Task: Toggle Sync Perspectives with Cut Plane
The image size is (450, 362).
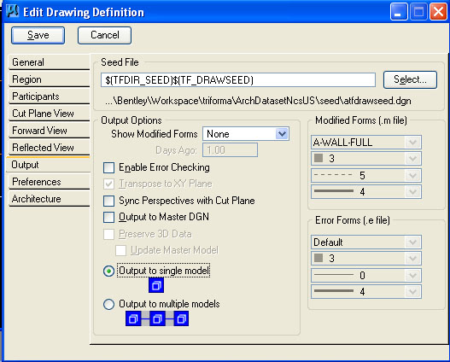Action: [108, 201]
